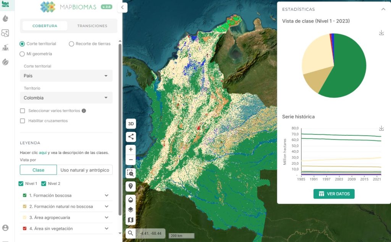Image resolution: width=391 pixels, height=242 pixels.
Task: Click the Ver Datos button
Action: (334, 194)
